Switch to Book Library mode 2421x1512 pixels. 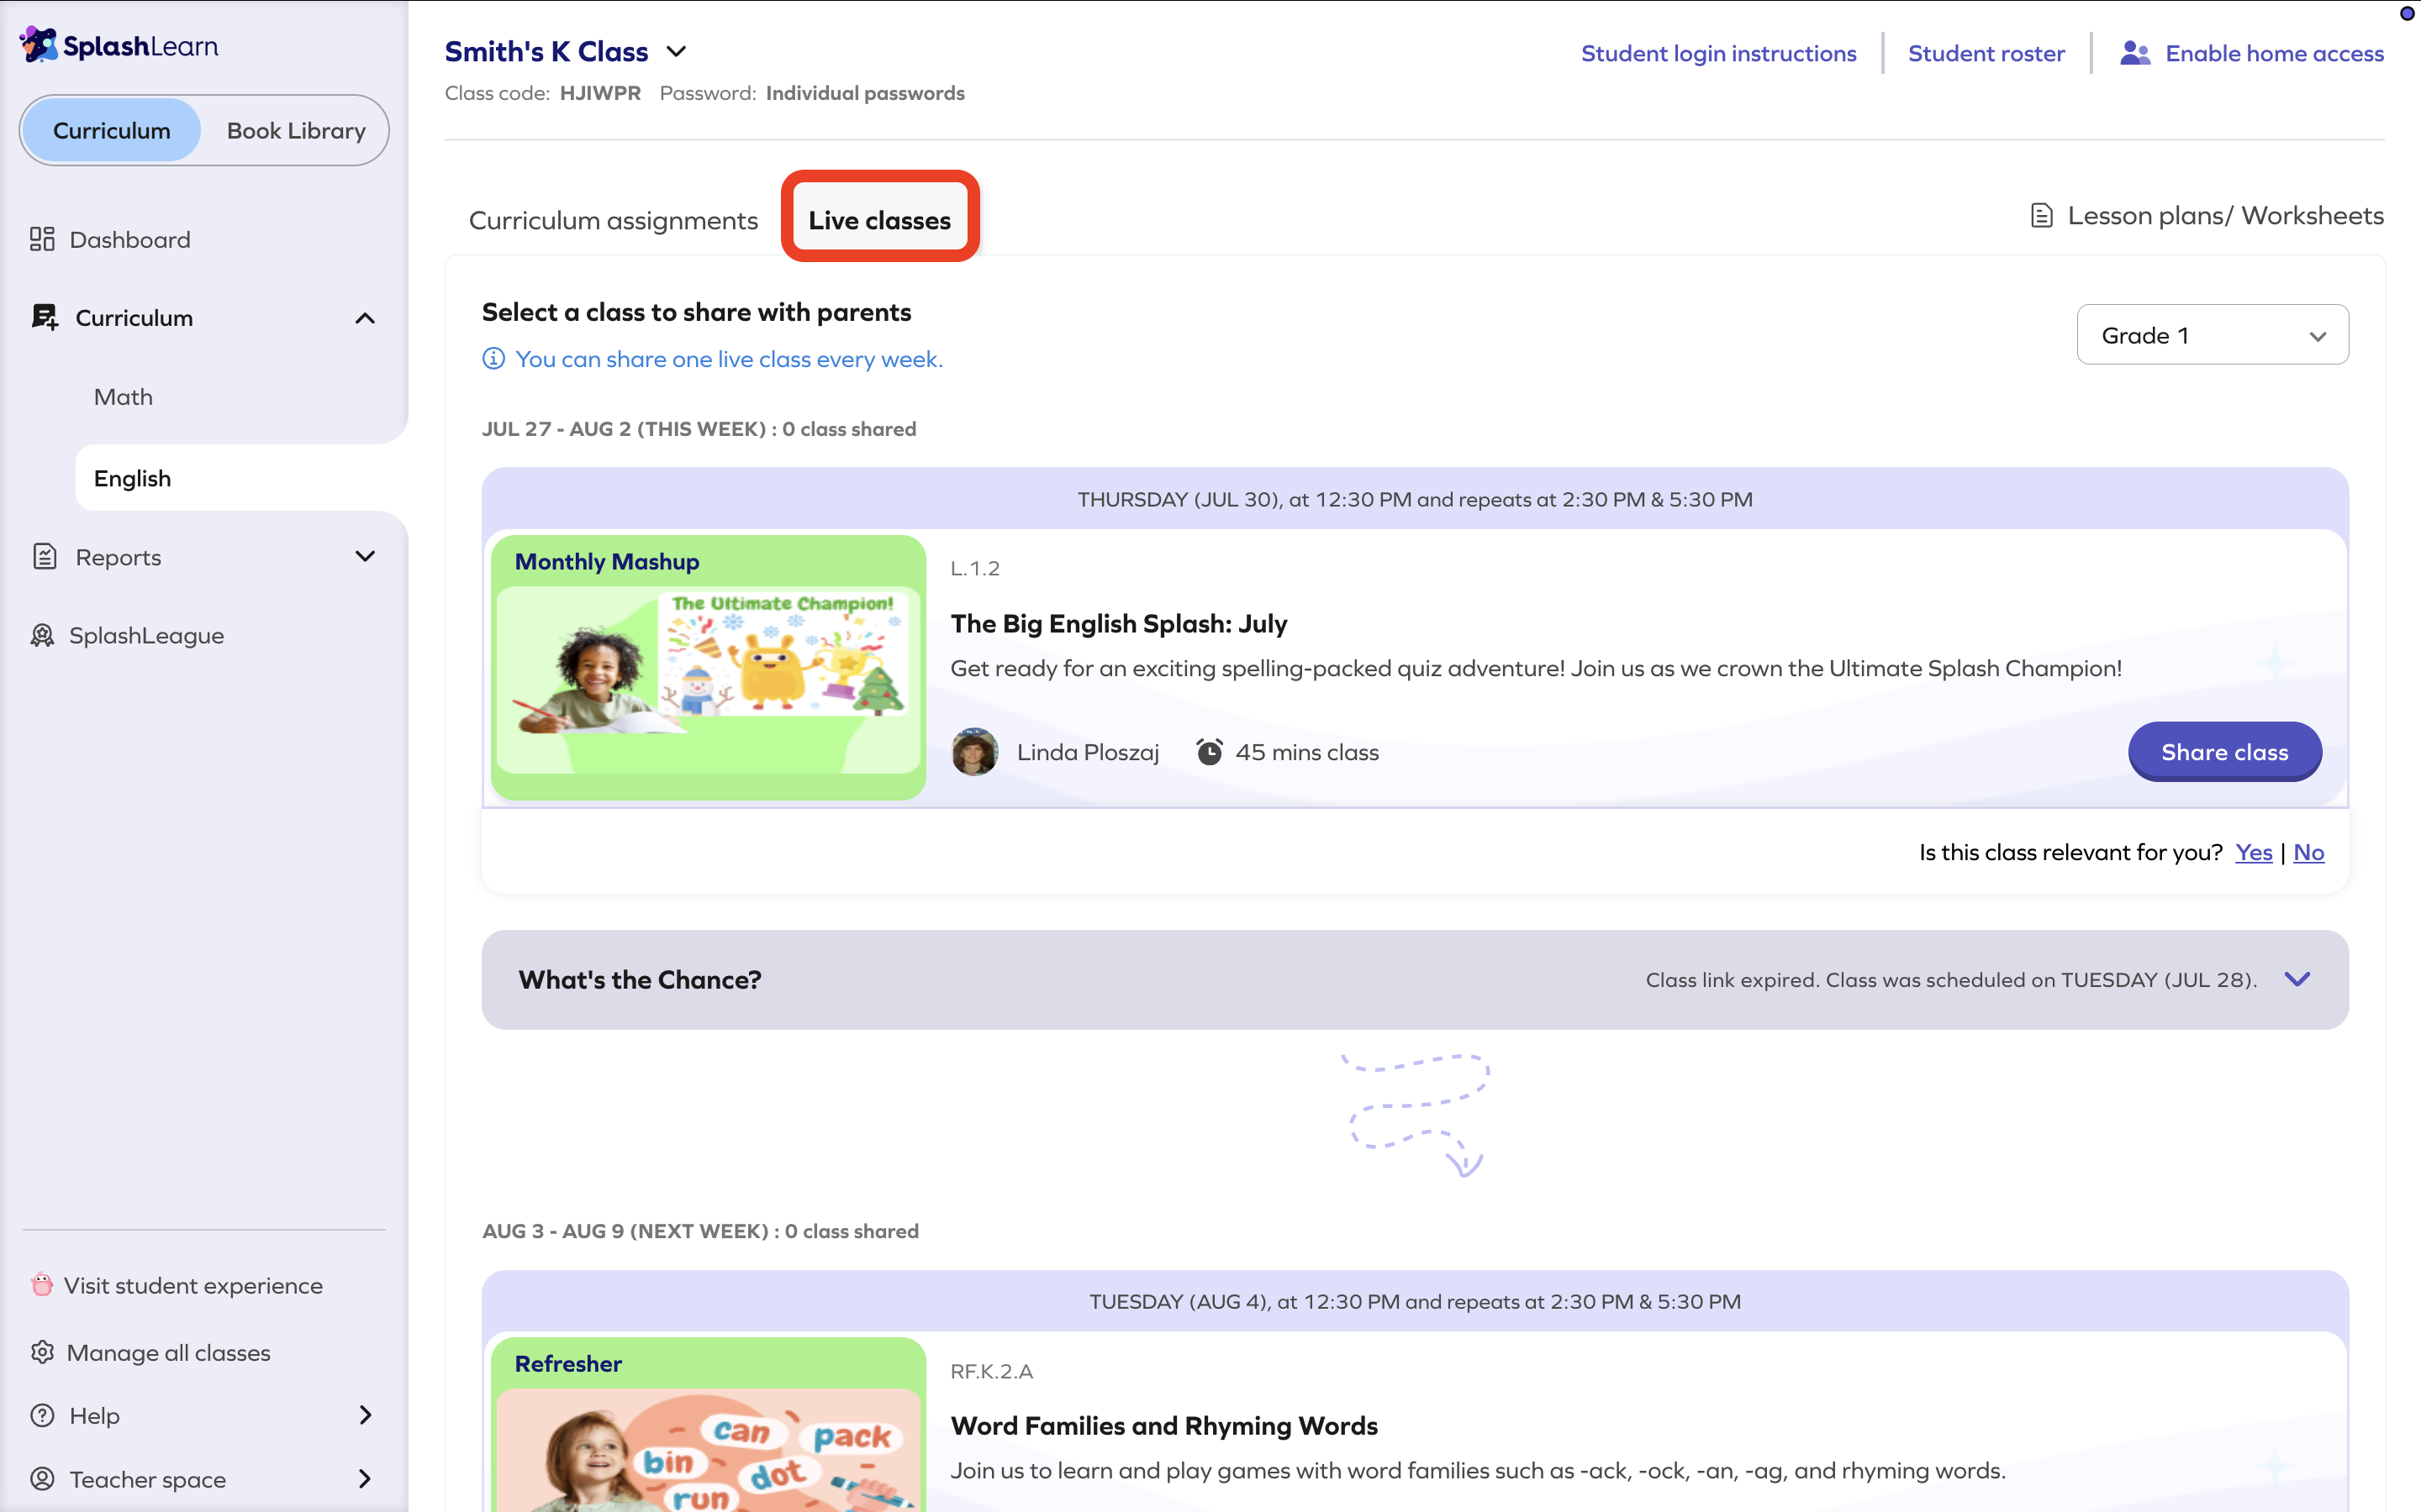[296, 130]
